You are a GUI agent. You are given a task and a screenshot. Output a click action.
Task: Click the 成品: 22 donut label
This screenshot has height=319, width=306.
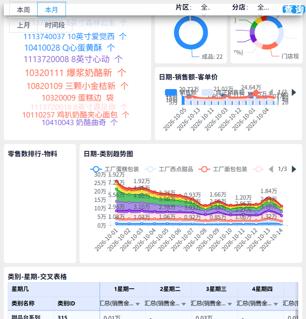[x=212, y=57]
